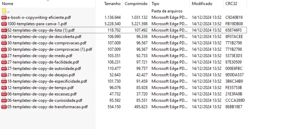Click CRC32 value CCCA389D
Screen dimensions: 301x129
[235, 100]
